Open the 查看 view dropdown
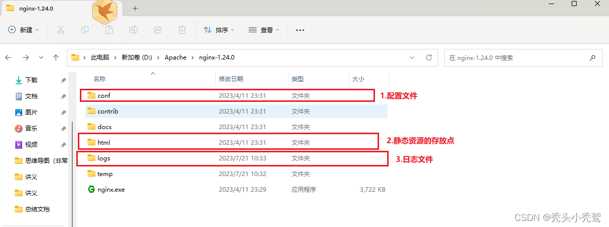The width and height of the screenshot is (609, 227). pyautogui.click(x=264, y=30)
